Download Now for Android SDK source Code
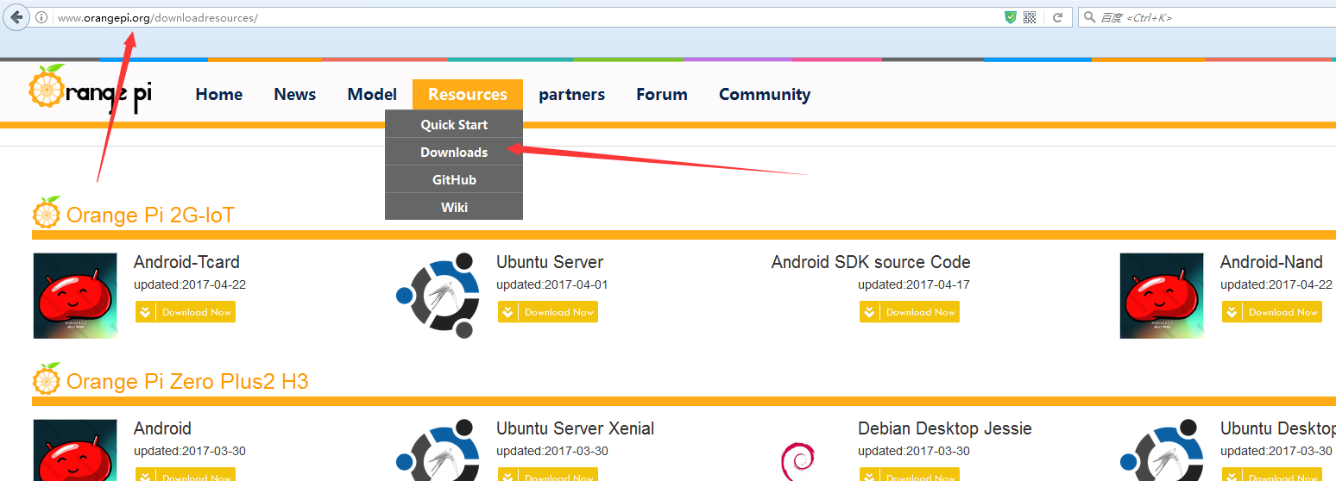The height and width of the screenshot is (481, 1336). coord(910,312)
